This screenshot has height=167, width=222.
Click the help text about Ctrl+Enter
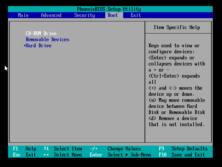click(x=174, y=76)
